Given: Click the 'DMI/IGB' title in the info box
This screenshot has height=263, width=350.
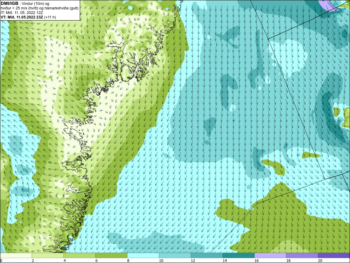Looking at the screenshot, I should 9,3.
